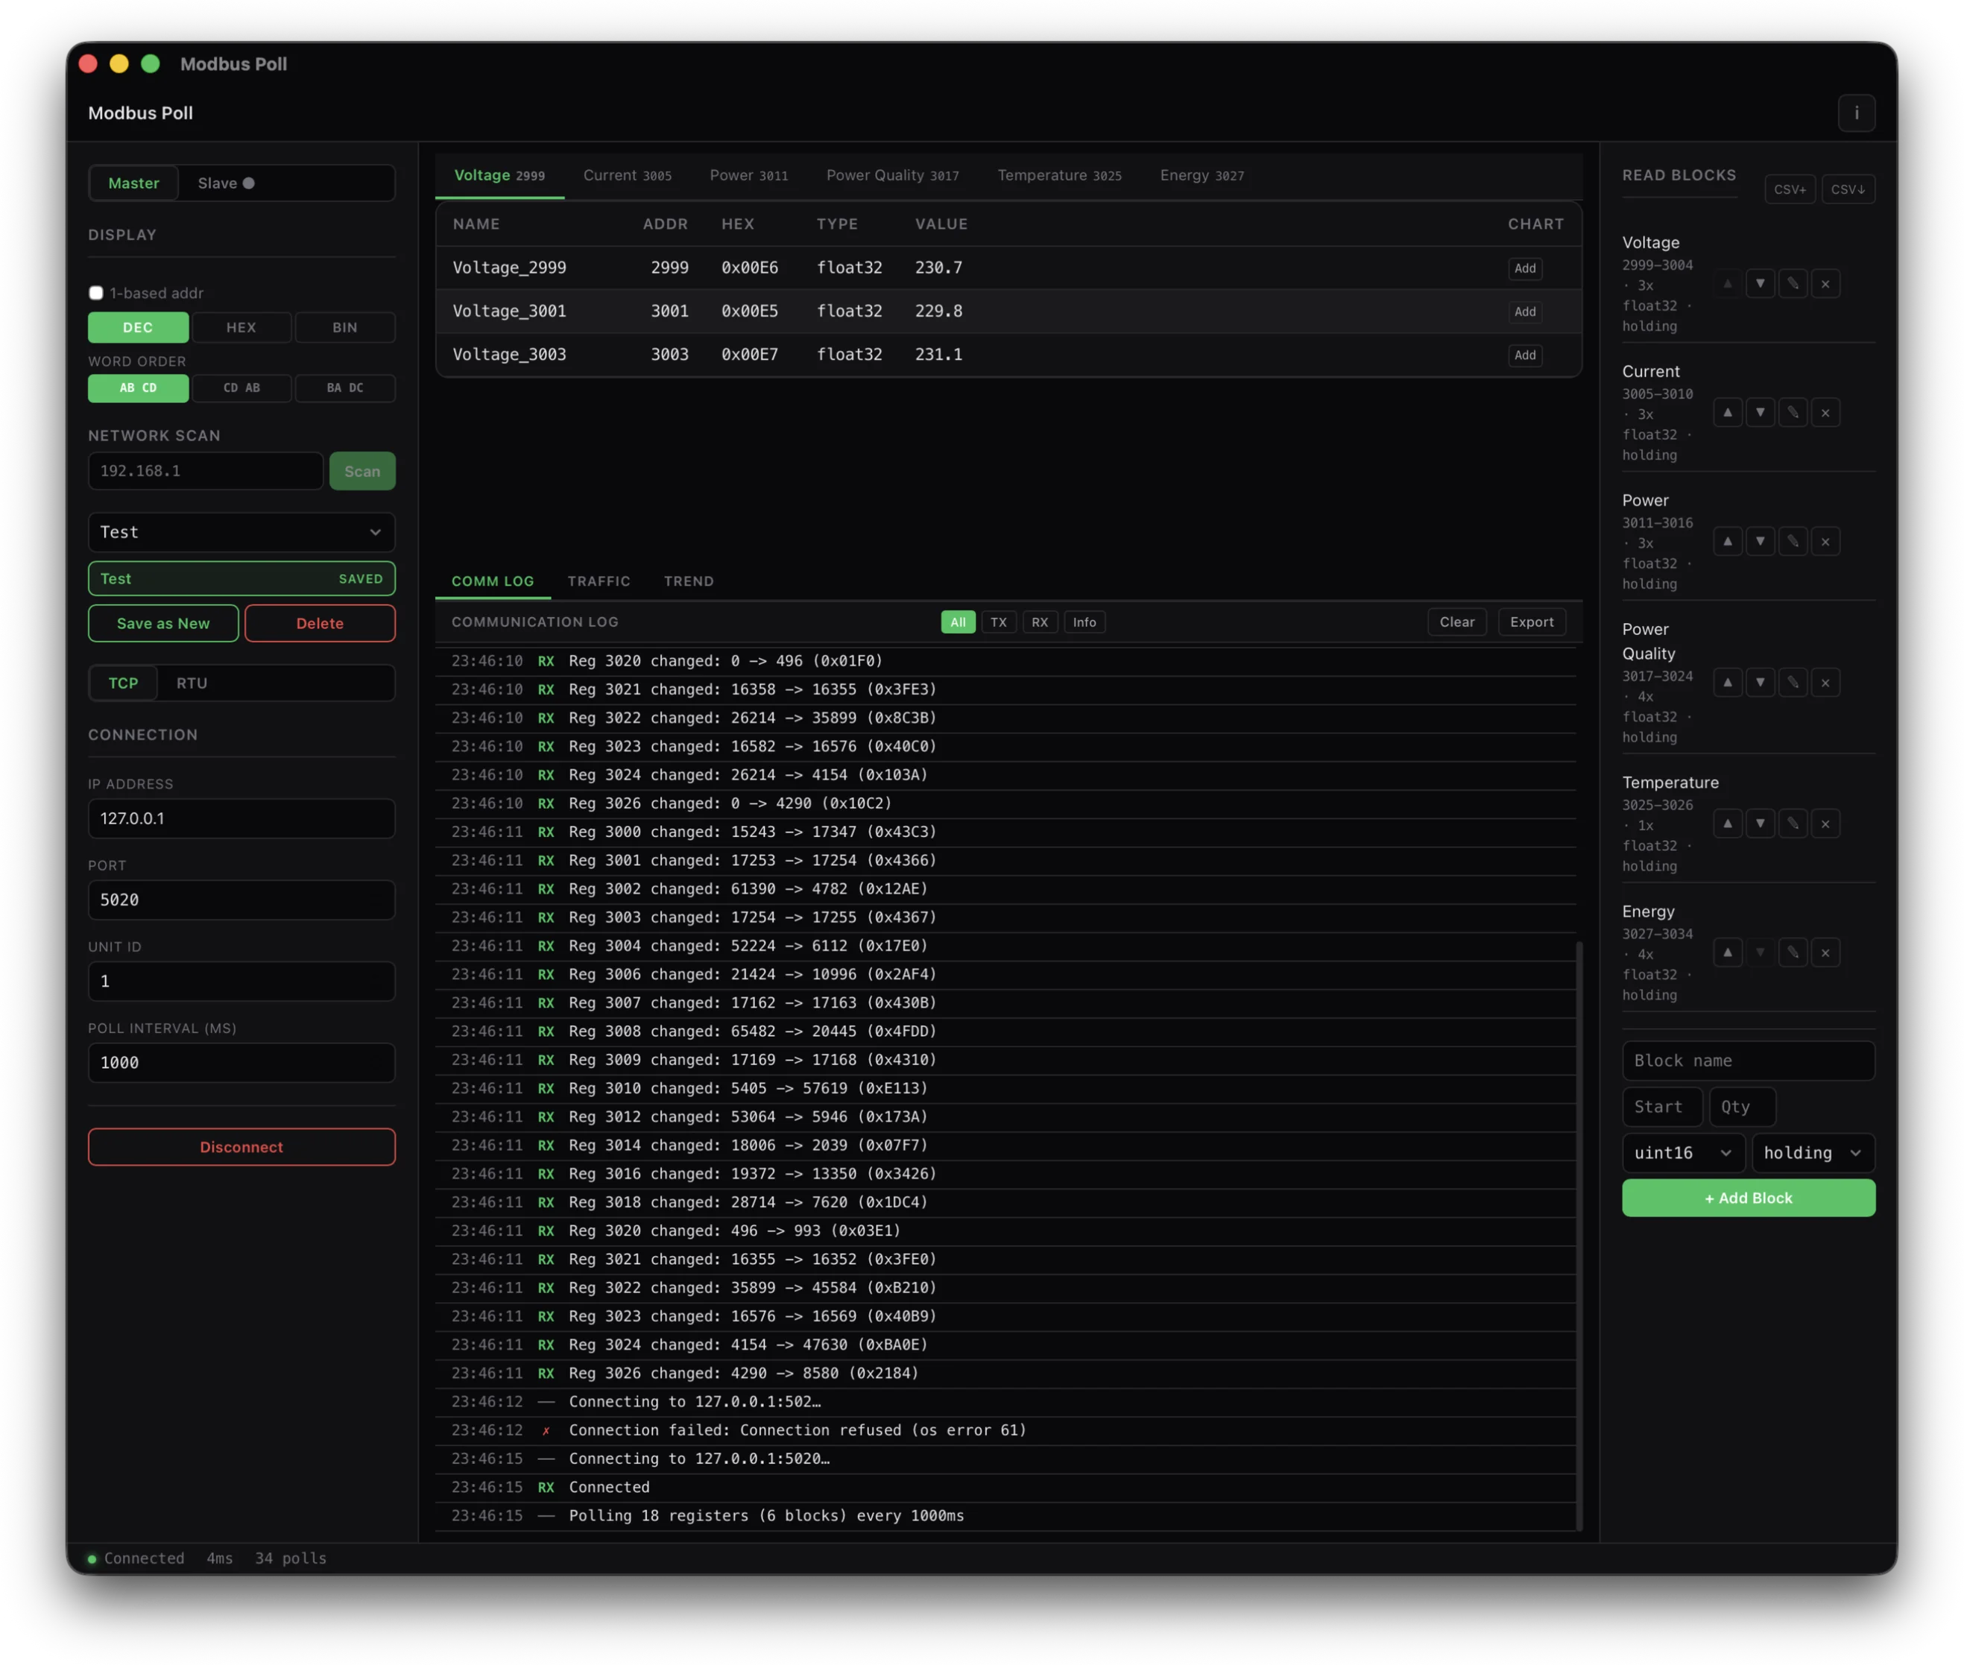Set display format to HEX

click(x=241, y=327)
